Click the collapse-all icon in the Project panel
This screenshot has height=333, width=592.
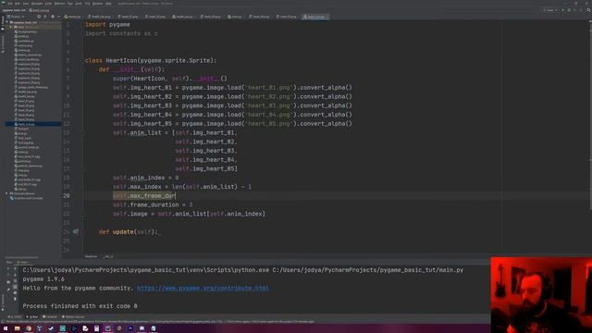(44, 17)
